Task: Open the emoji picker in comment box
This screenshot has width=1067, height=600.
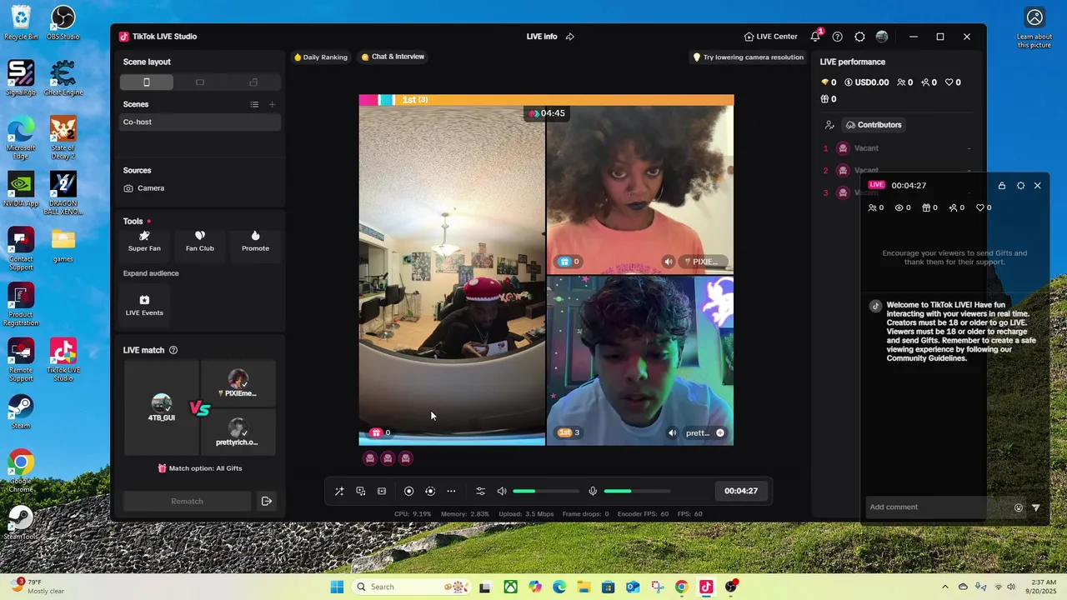Action: [x=1019, y=507]
